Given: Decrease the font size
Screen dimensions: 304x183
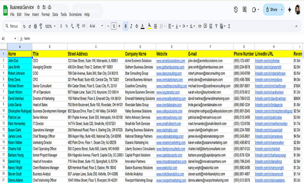Looking at the screenshot, I should pos(108,26).
